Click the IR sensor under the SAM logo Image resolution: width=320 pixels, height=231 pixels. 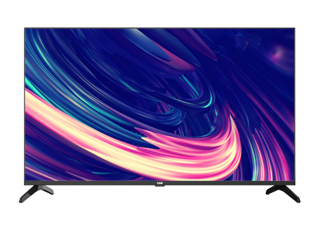[x=160, y=186]
